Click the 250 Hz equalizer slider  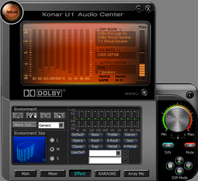click(98, 119)
